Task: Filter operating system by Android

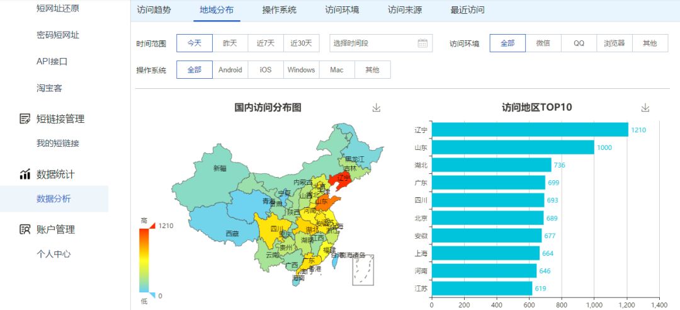Action: point(230,70)
